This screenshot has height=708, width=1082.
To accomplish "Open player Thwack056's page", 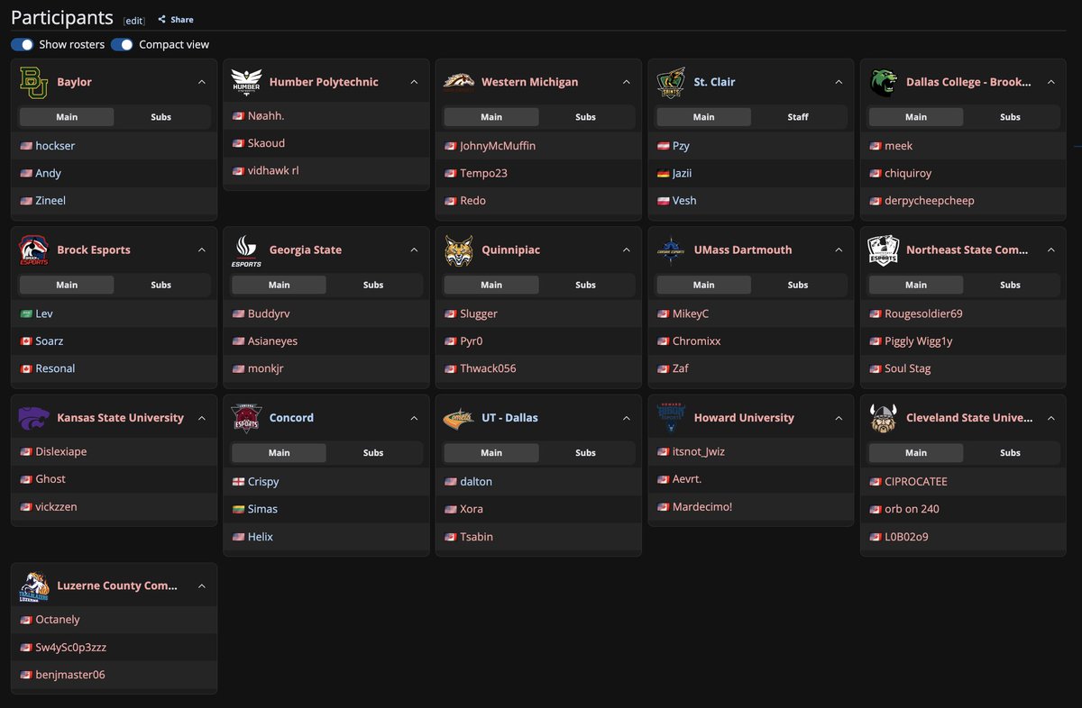I will point(488,368).
